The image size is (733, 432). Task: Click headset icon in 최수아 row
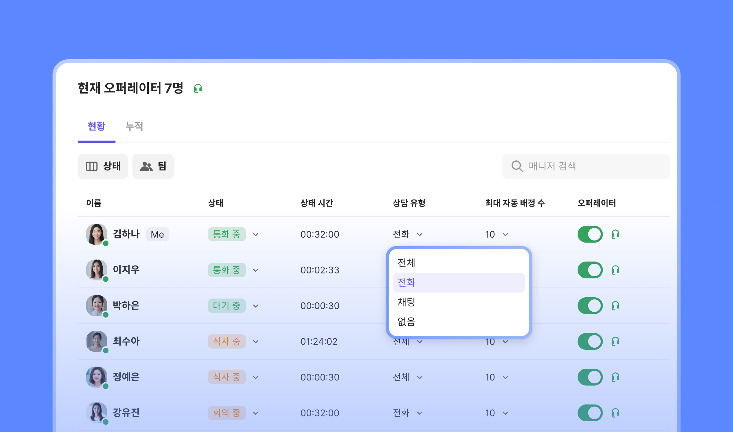[x=615, y=342]
